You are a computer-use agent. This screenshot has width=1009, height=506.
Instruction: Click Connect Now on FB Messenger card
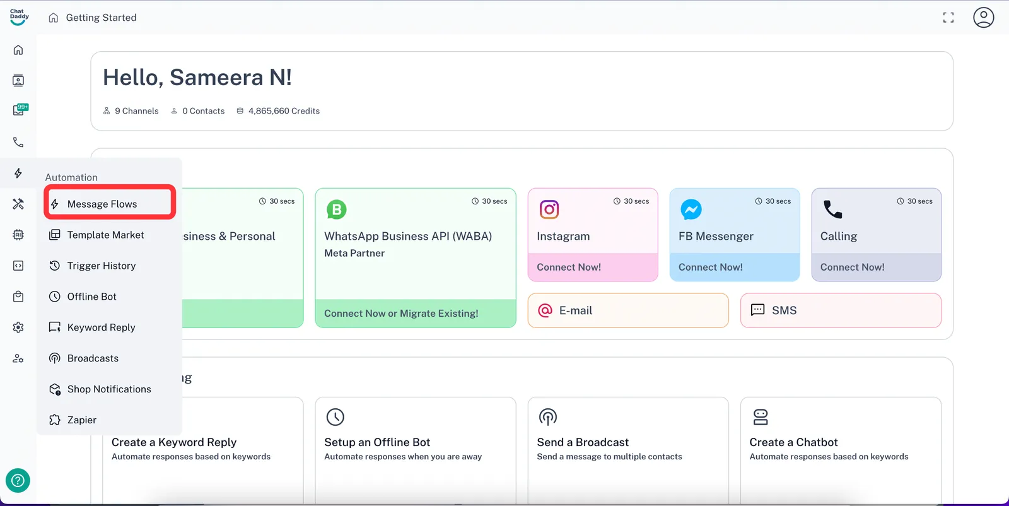pos(711,267)
